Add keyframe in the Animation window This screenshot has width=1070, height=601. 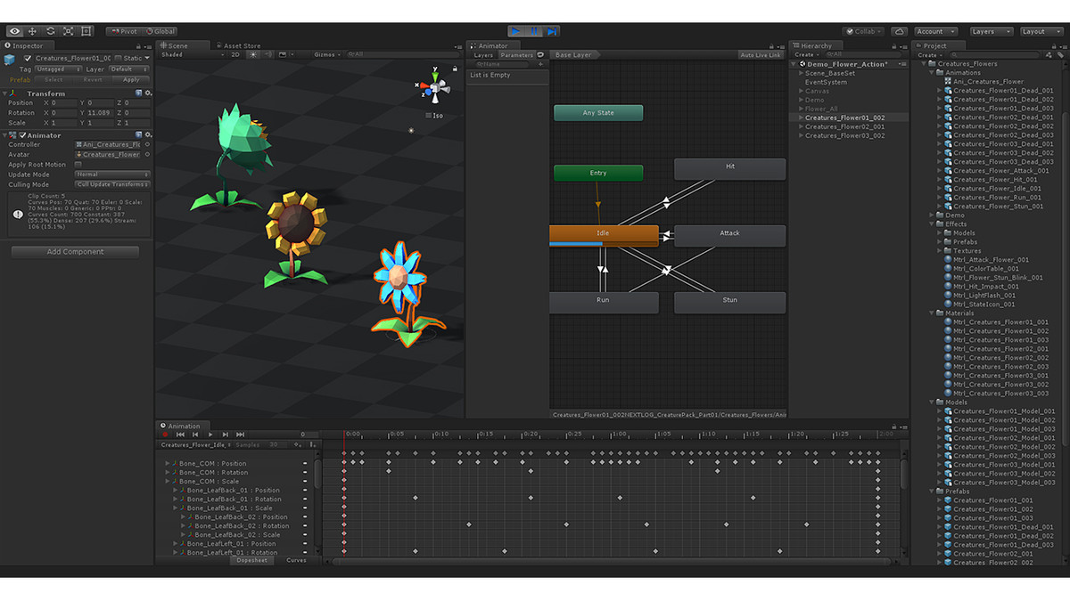296,444
